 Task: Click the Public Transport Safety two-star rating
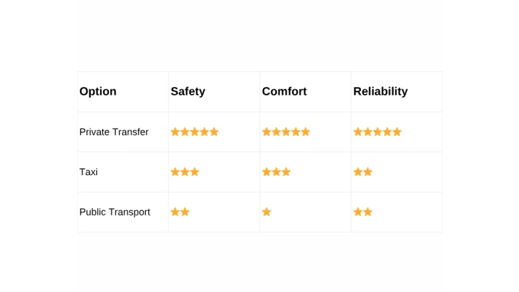(180, 212)
